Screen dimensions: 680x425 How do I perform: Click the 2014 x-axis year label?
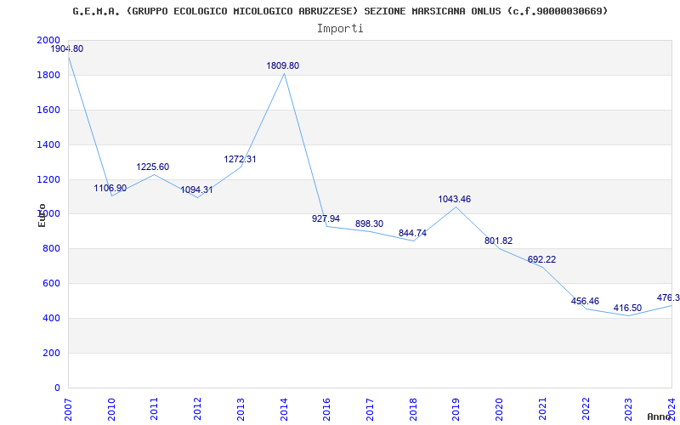click(x=284, y=408)
